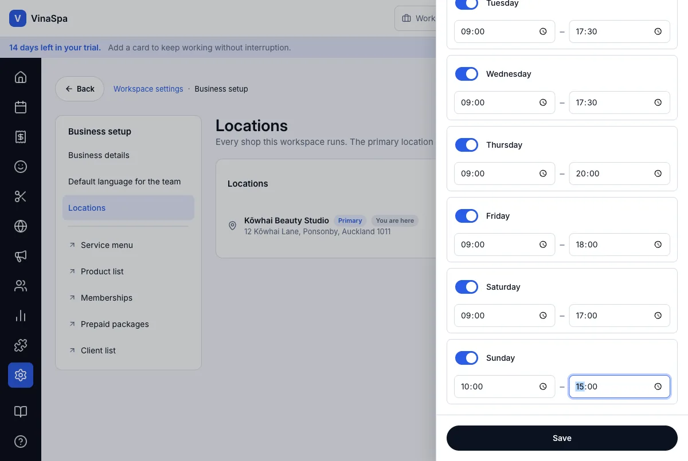Open the calendar icon in the sidebar

(21, 107)
